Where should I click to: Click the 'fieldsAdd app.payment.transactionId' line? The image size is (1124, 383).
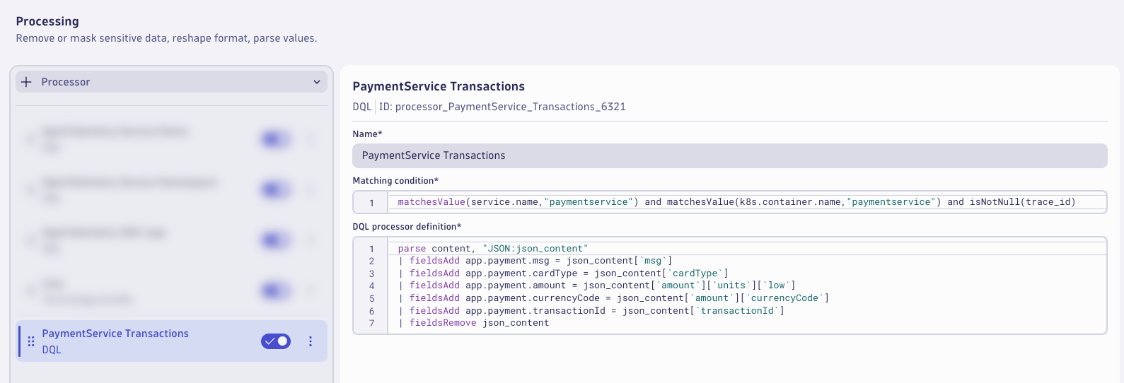pos(591,311)
